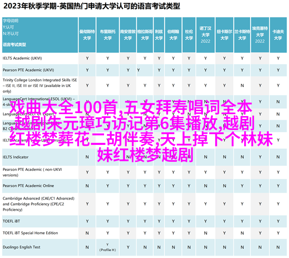This screenshot has width=289, height=258.
Task: Select the 诺丁汉大学 2022 column header
Action: pos(206,35)
